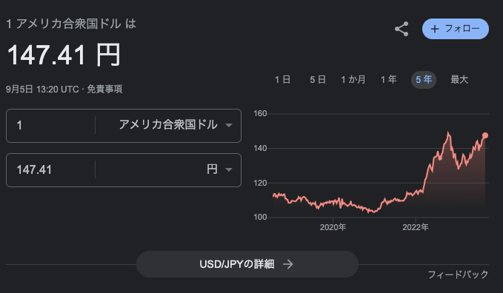The width and height of the screenshot is (503, 293).
Task: Expand dropdown arrow next to 円
Action: (x=229, y=169)
